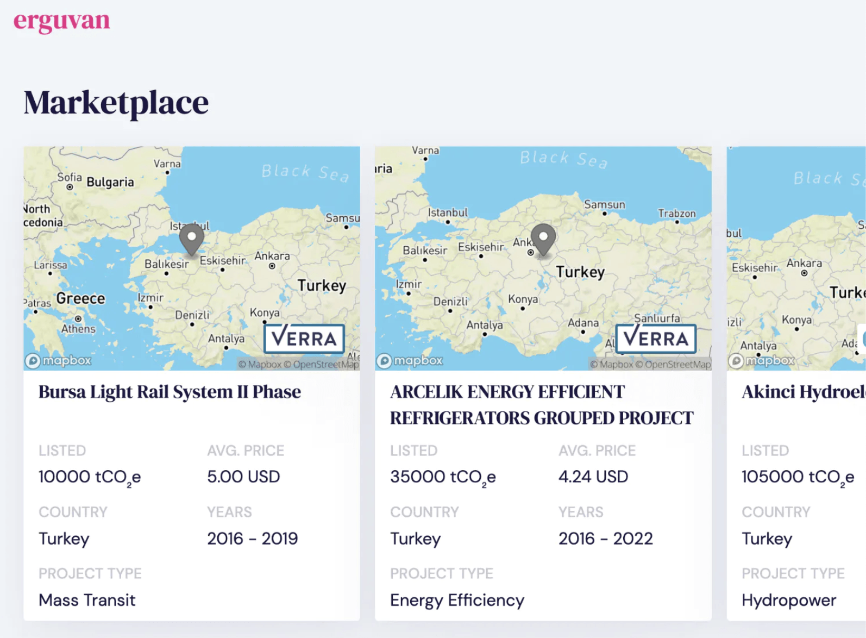Click mapbox logo on first map
The image size is (866, 638).
point(58,360)
